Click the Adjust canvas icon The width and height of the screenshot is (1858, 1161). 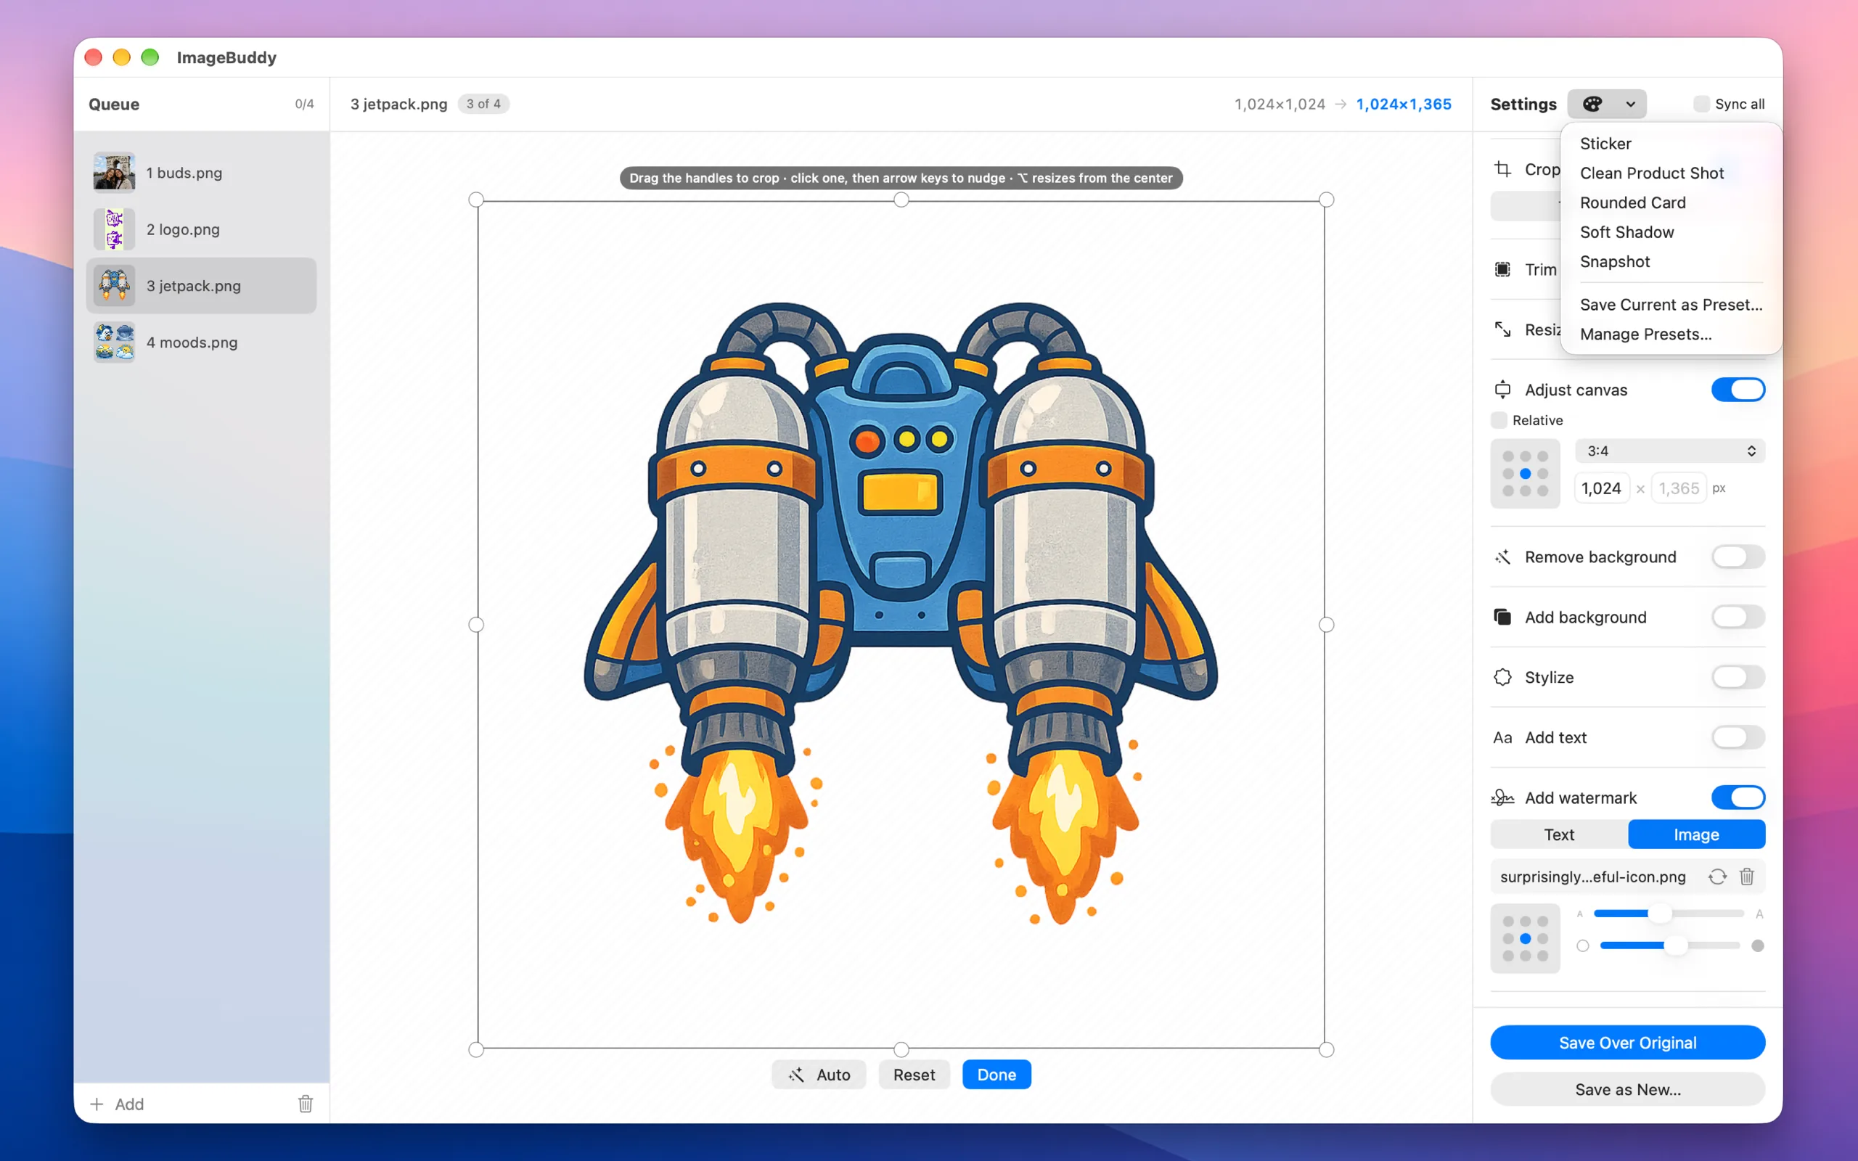pyautogui.click(x=1502, y=390)
